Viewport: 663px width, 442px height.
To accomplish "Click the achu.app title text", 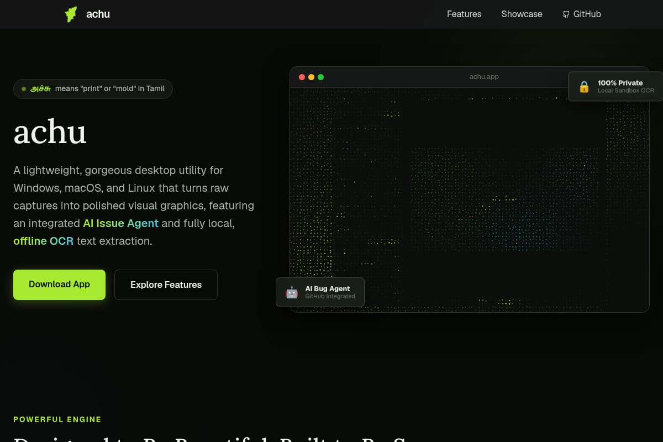I will click(484, 77).
